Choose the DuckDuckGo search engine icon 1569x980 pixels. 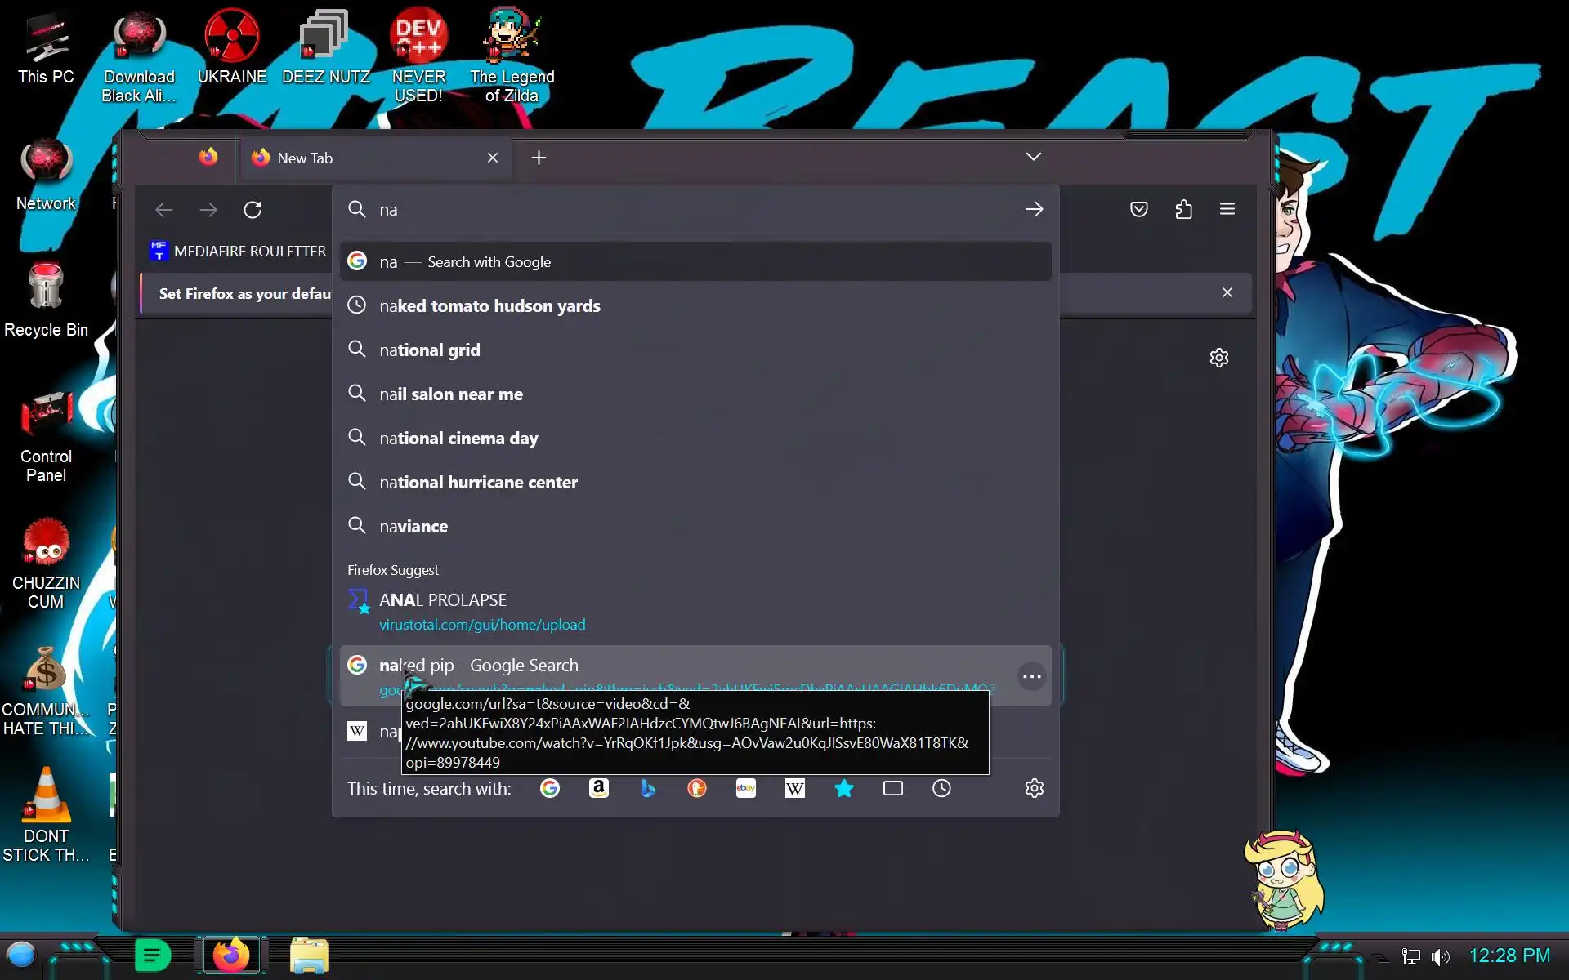pos(697,788)
